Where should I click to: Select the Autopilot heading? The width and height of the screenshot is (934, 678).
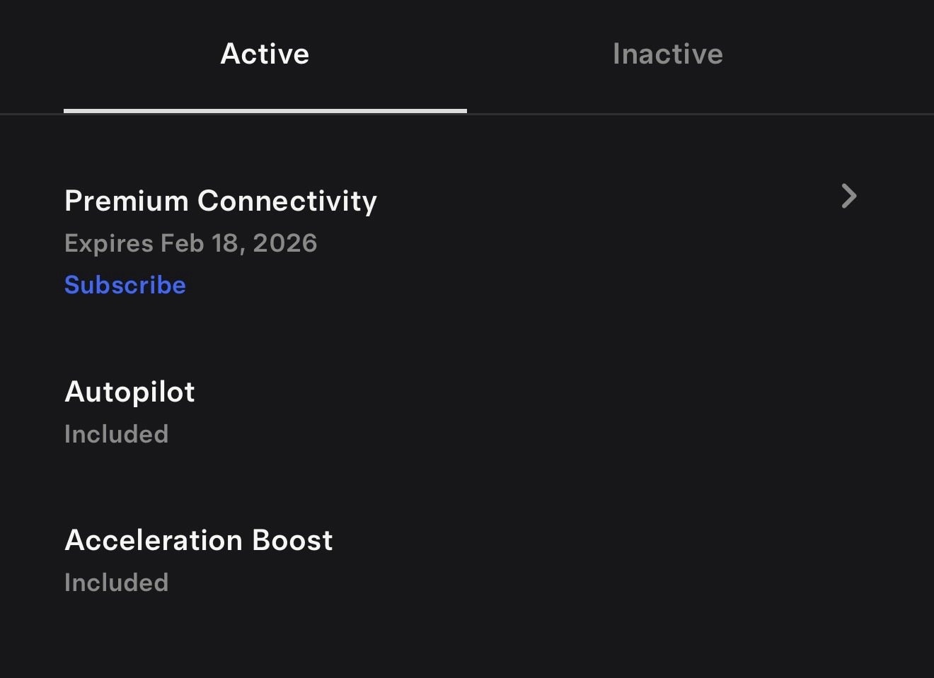pos(129,392)
